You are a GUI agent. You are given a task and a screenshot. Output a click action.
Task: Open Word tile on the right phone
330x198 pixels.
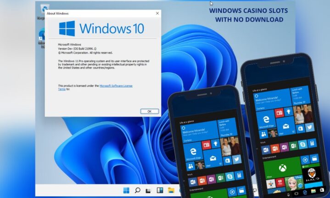tap(266, 150)
